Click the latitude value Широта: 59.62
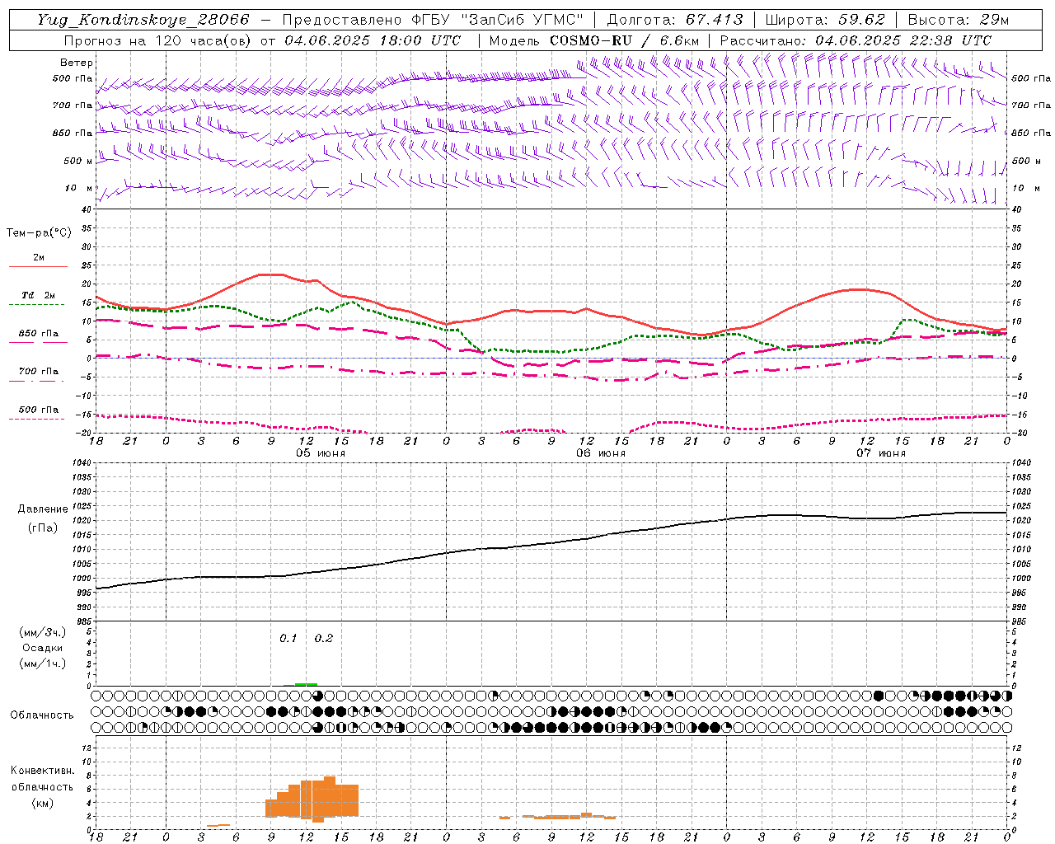Screen dimensions: 1055x844 [825, 20]
